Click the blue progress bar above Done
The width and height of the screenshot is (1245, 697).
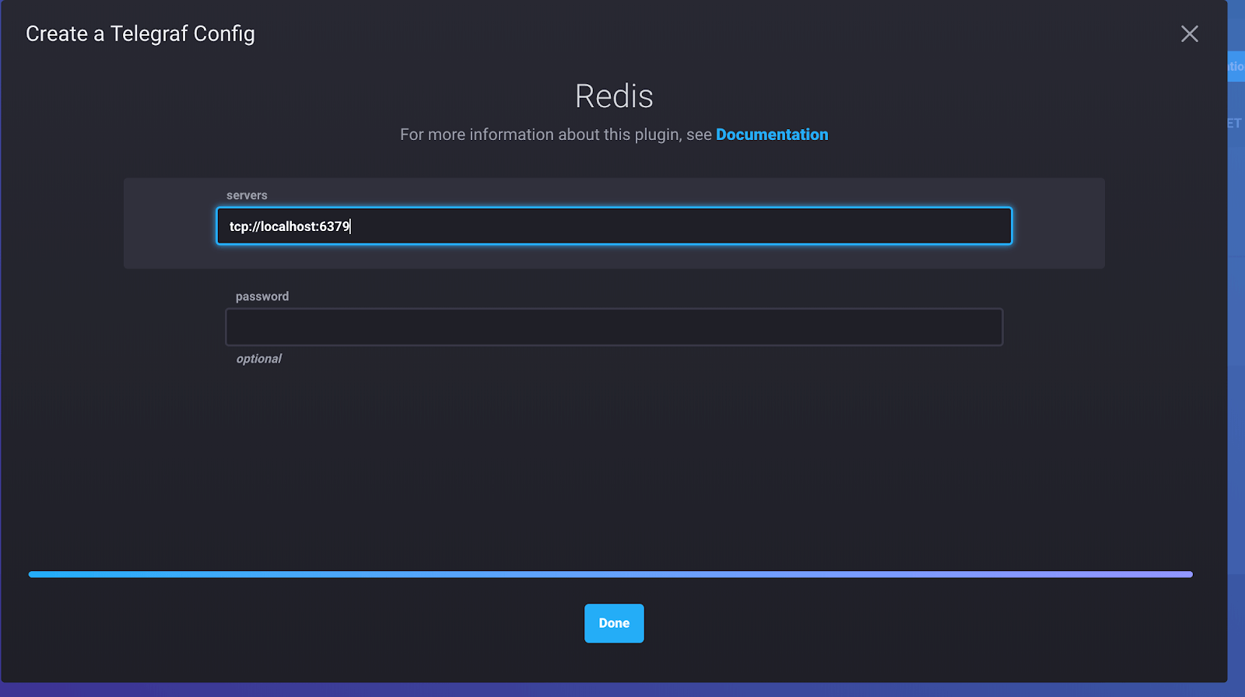pos(611,574)
